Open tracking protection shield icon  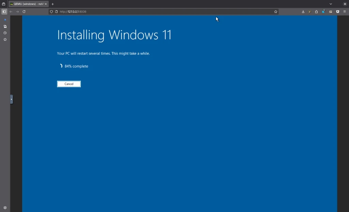[51, 12]
